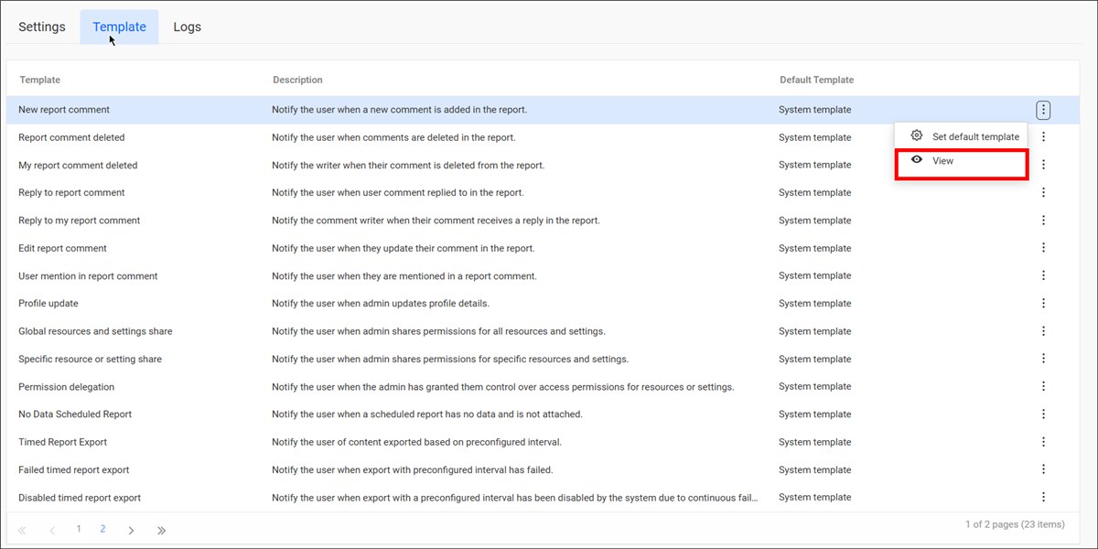Open the three-dot menu for User mention in report comment
Screen dimensions: 1098x549
pos(1043,275)
